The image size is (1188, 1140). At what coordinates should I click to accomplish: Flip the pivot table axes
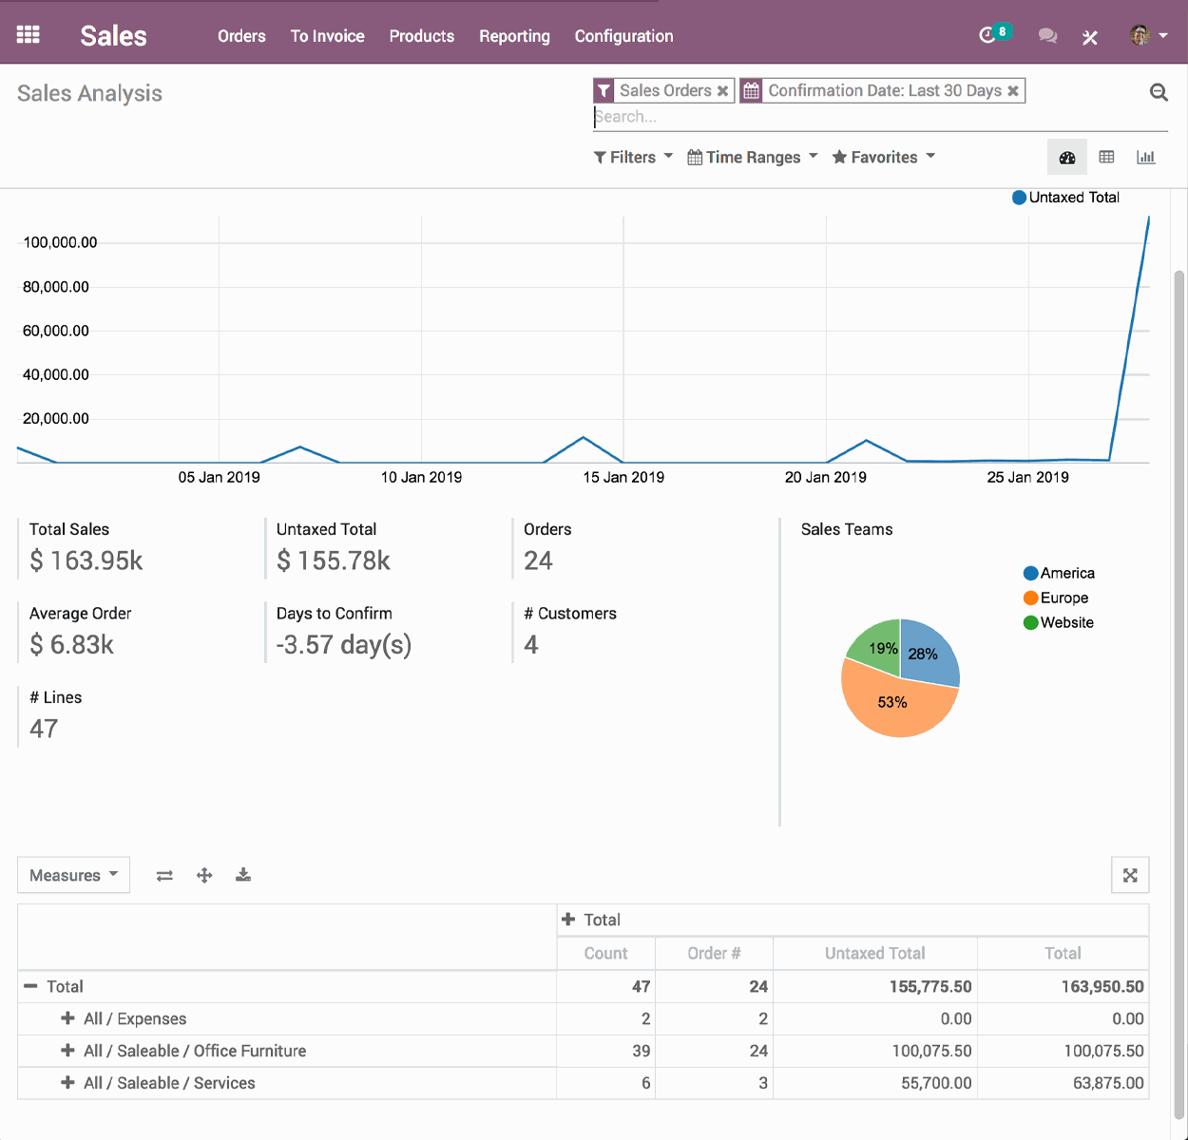[x=163, y=875]
